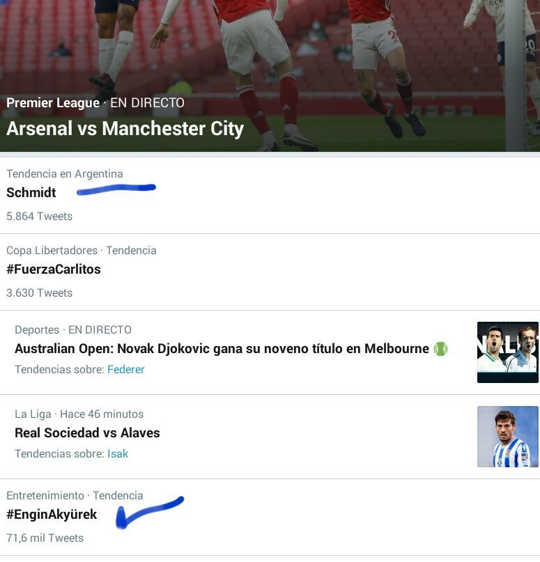
Task: Open the Arsenal vs Manchester City headline
Action: pos(125,129)
